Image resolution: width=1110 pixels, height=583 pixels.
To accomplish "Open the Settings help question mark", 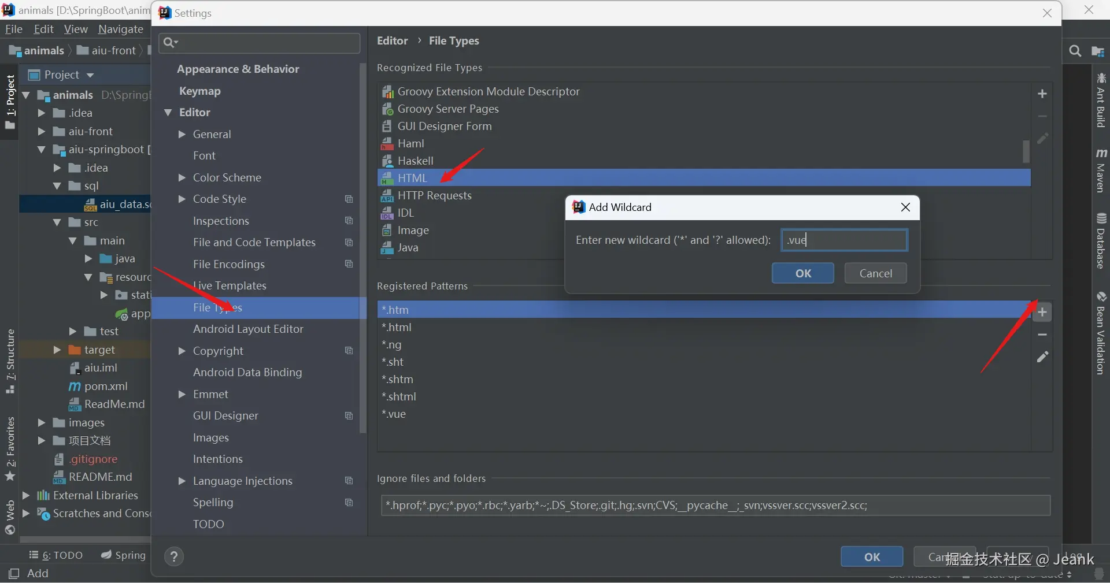I will tap(174, 556).
